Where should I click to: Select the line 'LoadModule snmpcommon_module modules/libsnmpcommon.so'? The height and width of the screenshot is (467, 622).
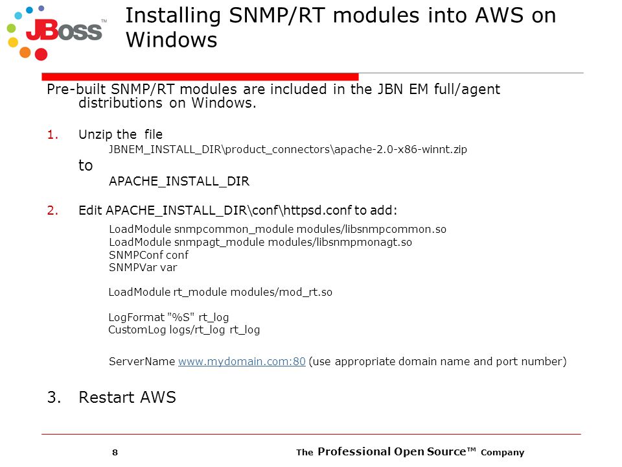click(278, 229)
